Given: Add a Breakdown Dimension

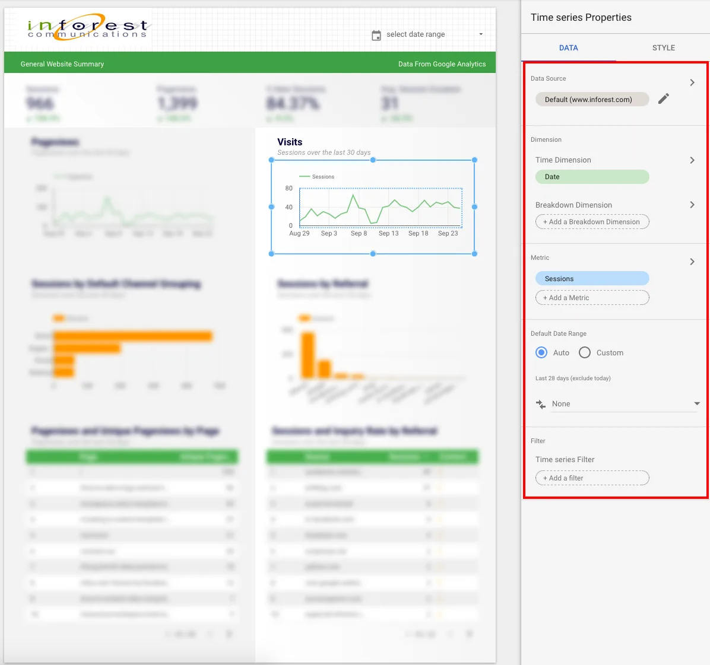Looking at the screenshot, I should [592, 222].
